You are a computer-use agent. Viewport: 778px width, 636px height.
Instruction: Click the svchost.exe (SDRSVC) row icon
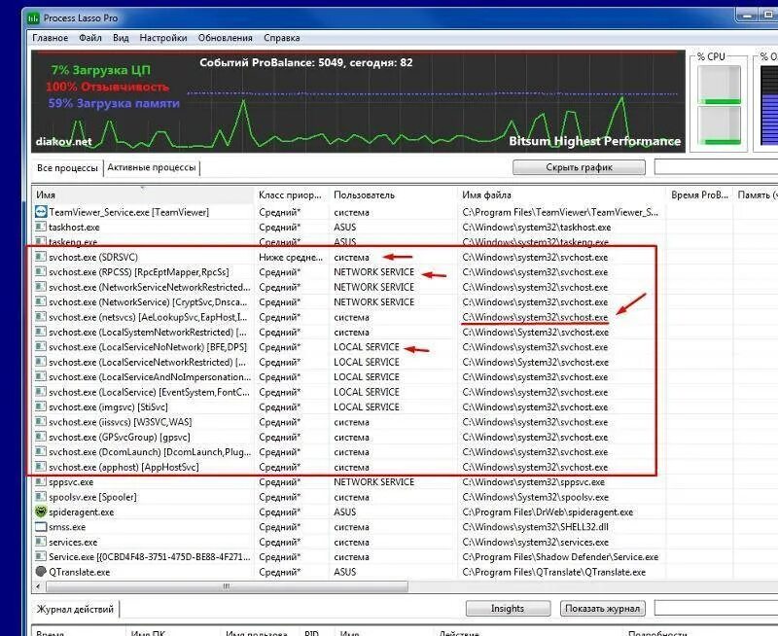pyautogui.click(x=41, y=257)
